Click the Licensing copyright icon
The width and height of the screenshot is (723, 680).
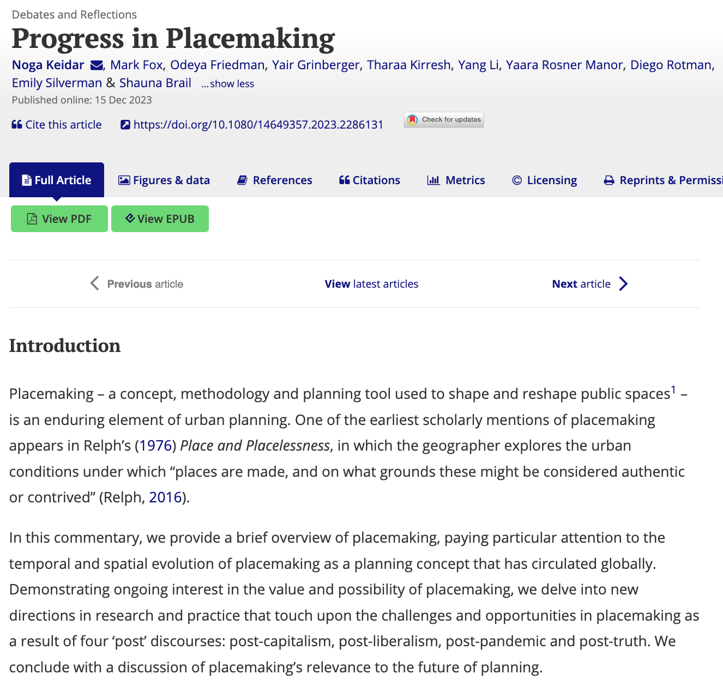[x=517, y=180]
